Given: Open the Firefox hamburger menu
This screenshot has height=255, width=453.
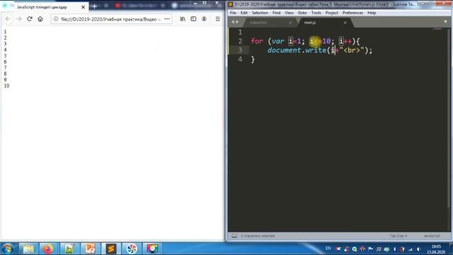Looking at the screenshot, I should pos(217,19).
